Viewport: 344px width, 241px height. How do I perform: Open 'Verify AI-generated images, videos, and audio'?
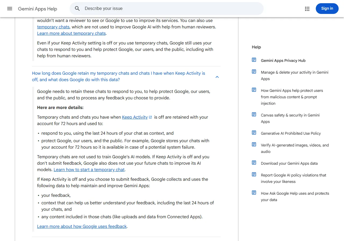click(295, 148)
